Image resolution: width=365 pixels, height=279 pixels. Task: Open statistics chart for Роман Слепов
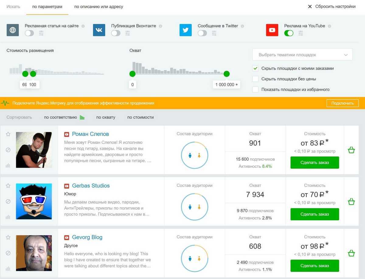coord(8,166)
